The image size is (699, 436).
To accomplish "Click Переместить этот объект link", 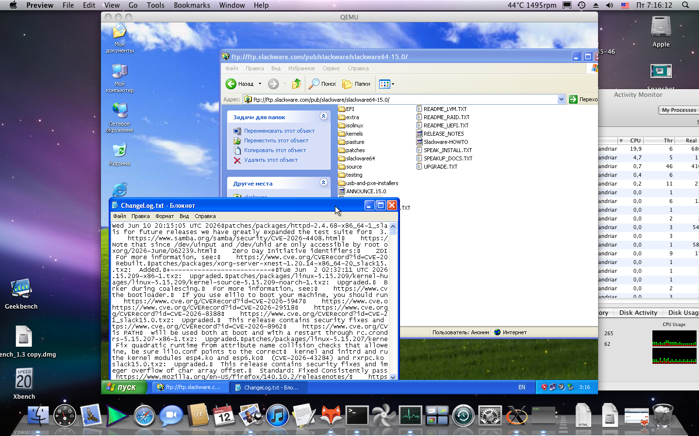I will pos(276,140).
